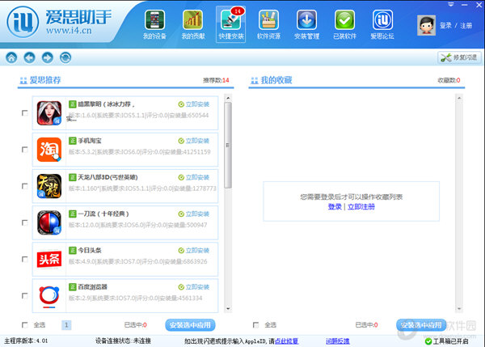This screenshot has height=347, width=485.
Task: Click the recommended list scrollbar up arrow
Action: click(228, 98)
